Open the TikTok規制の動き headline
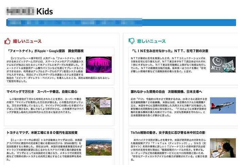238x165 pixels. pyautogui.click(x=168, y=132)
